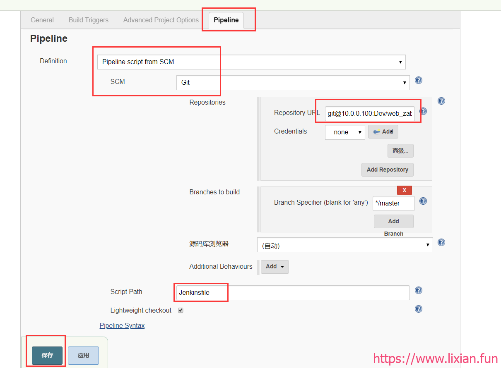Open help for the Repository URL field
Screen dimensions: 501x368
[423, 111]
